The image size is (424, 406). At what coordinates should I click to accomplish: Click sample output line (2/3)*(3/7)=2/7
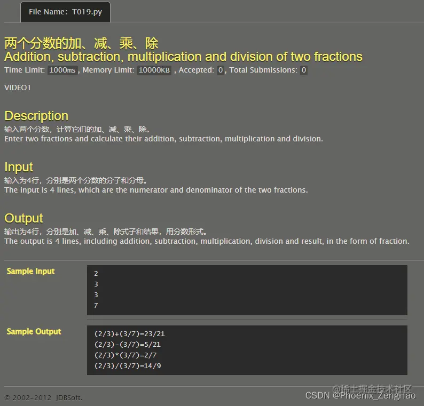pos(125,355)
